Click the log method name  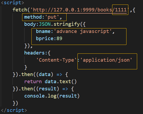[52, 96]
